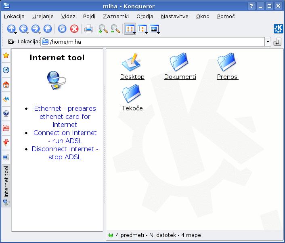Click Ethernet - prepares ethenet card link
Image resolution: width=285 pixels, height=243 pixels.
(x=65, y=116)
